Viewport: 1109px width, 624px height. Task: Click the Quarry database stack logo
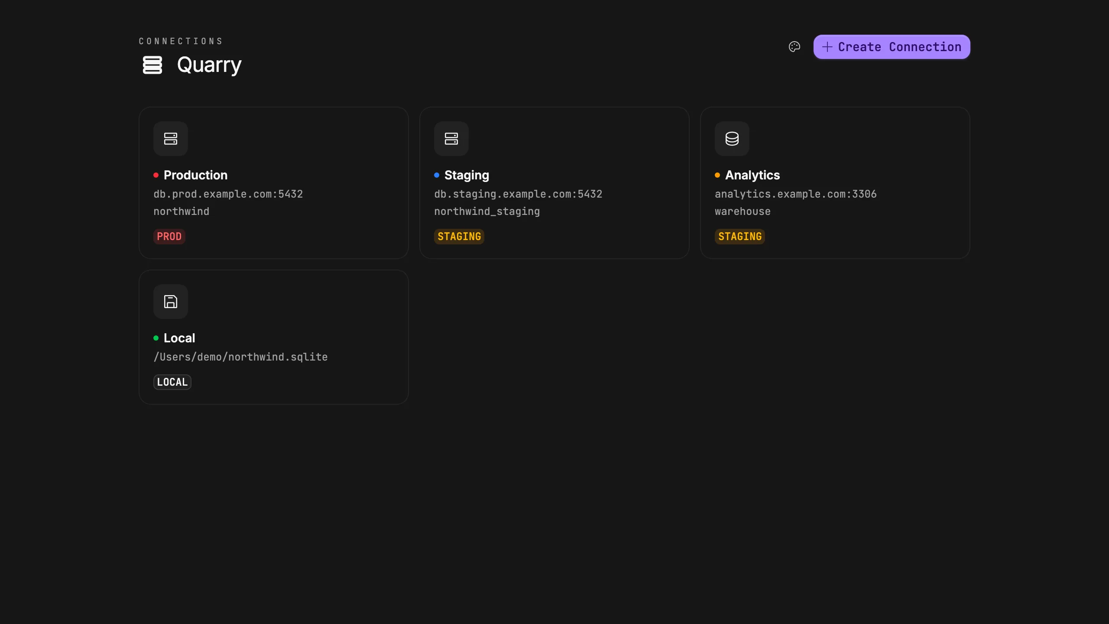tap(152, 65)
